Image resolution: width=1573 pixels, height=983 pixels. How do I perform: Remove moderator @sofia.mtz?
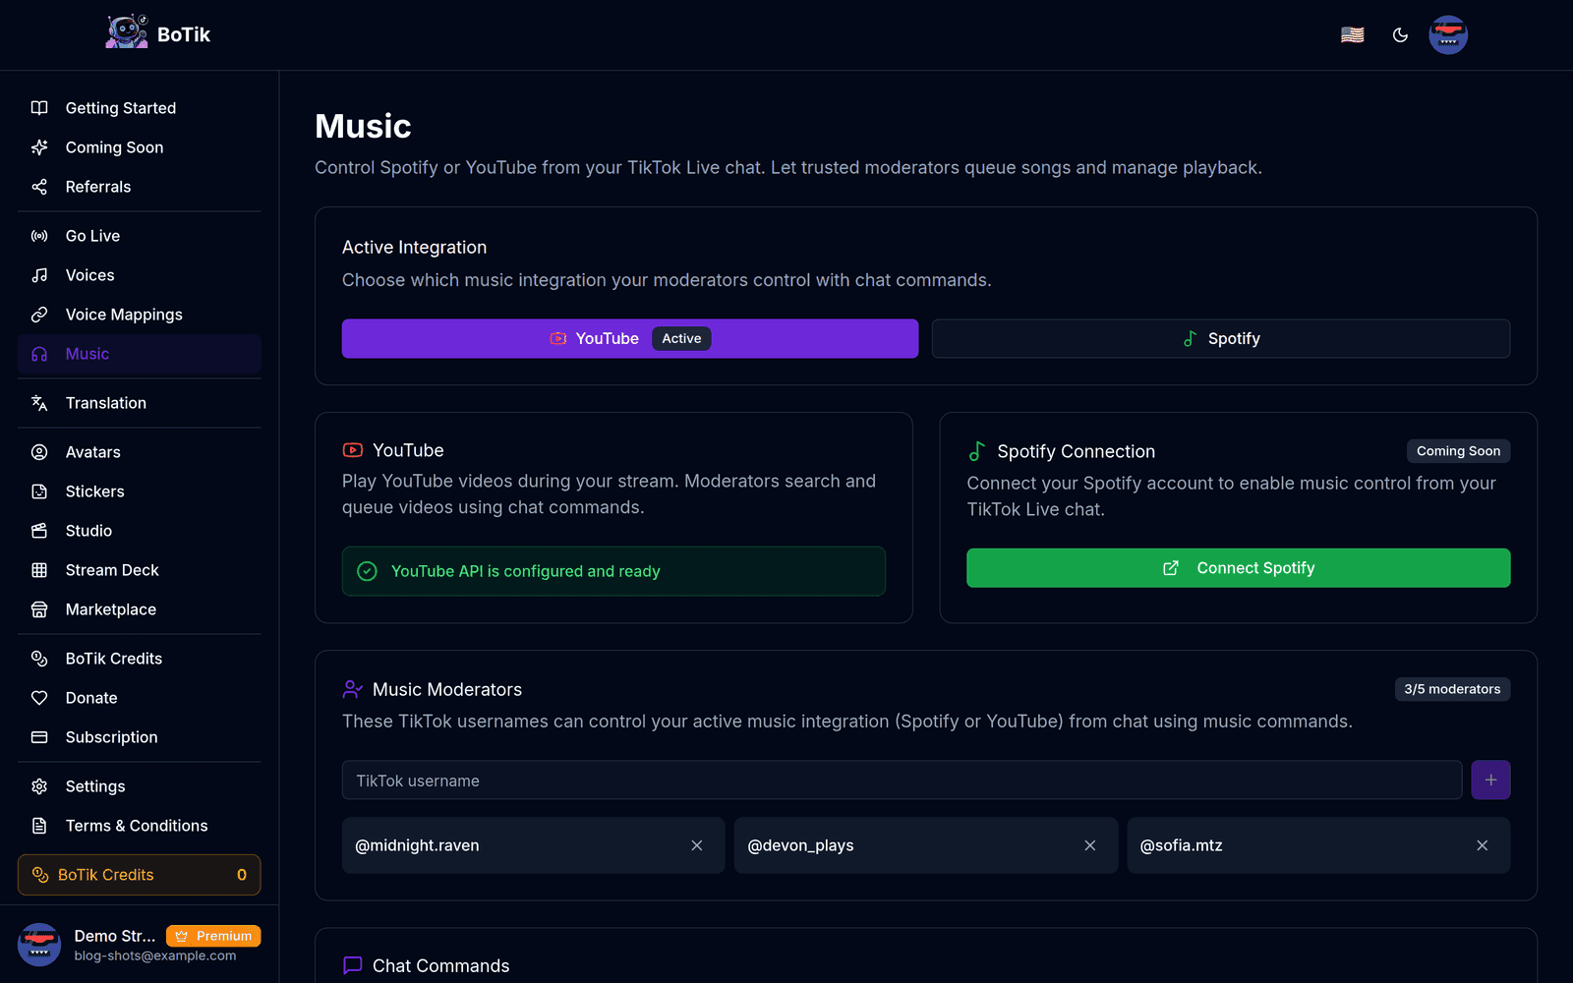pos(1483,845)
